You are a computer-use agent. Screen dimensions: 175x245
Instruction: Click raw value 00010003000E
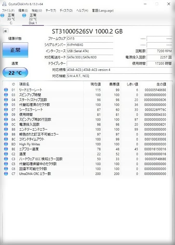[x=155, y=139]
